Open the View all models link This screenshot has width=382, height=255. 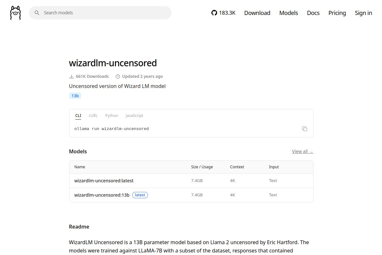point(302,151)
